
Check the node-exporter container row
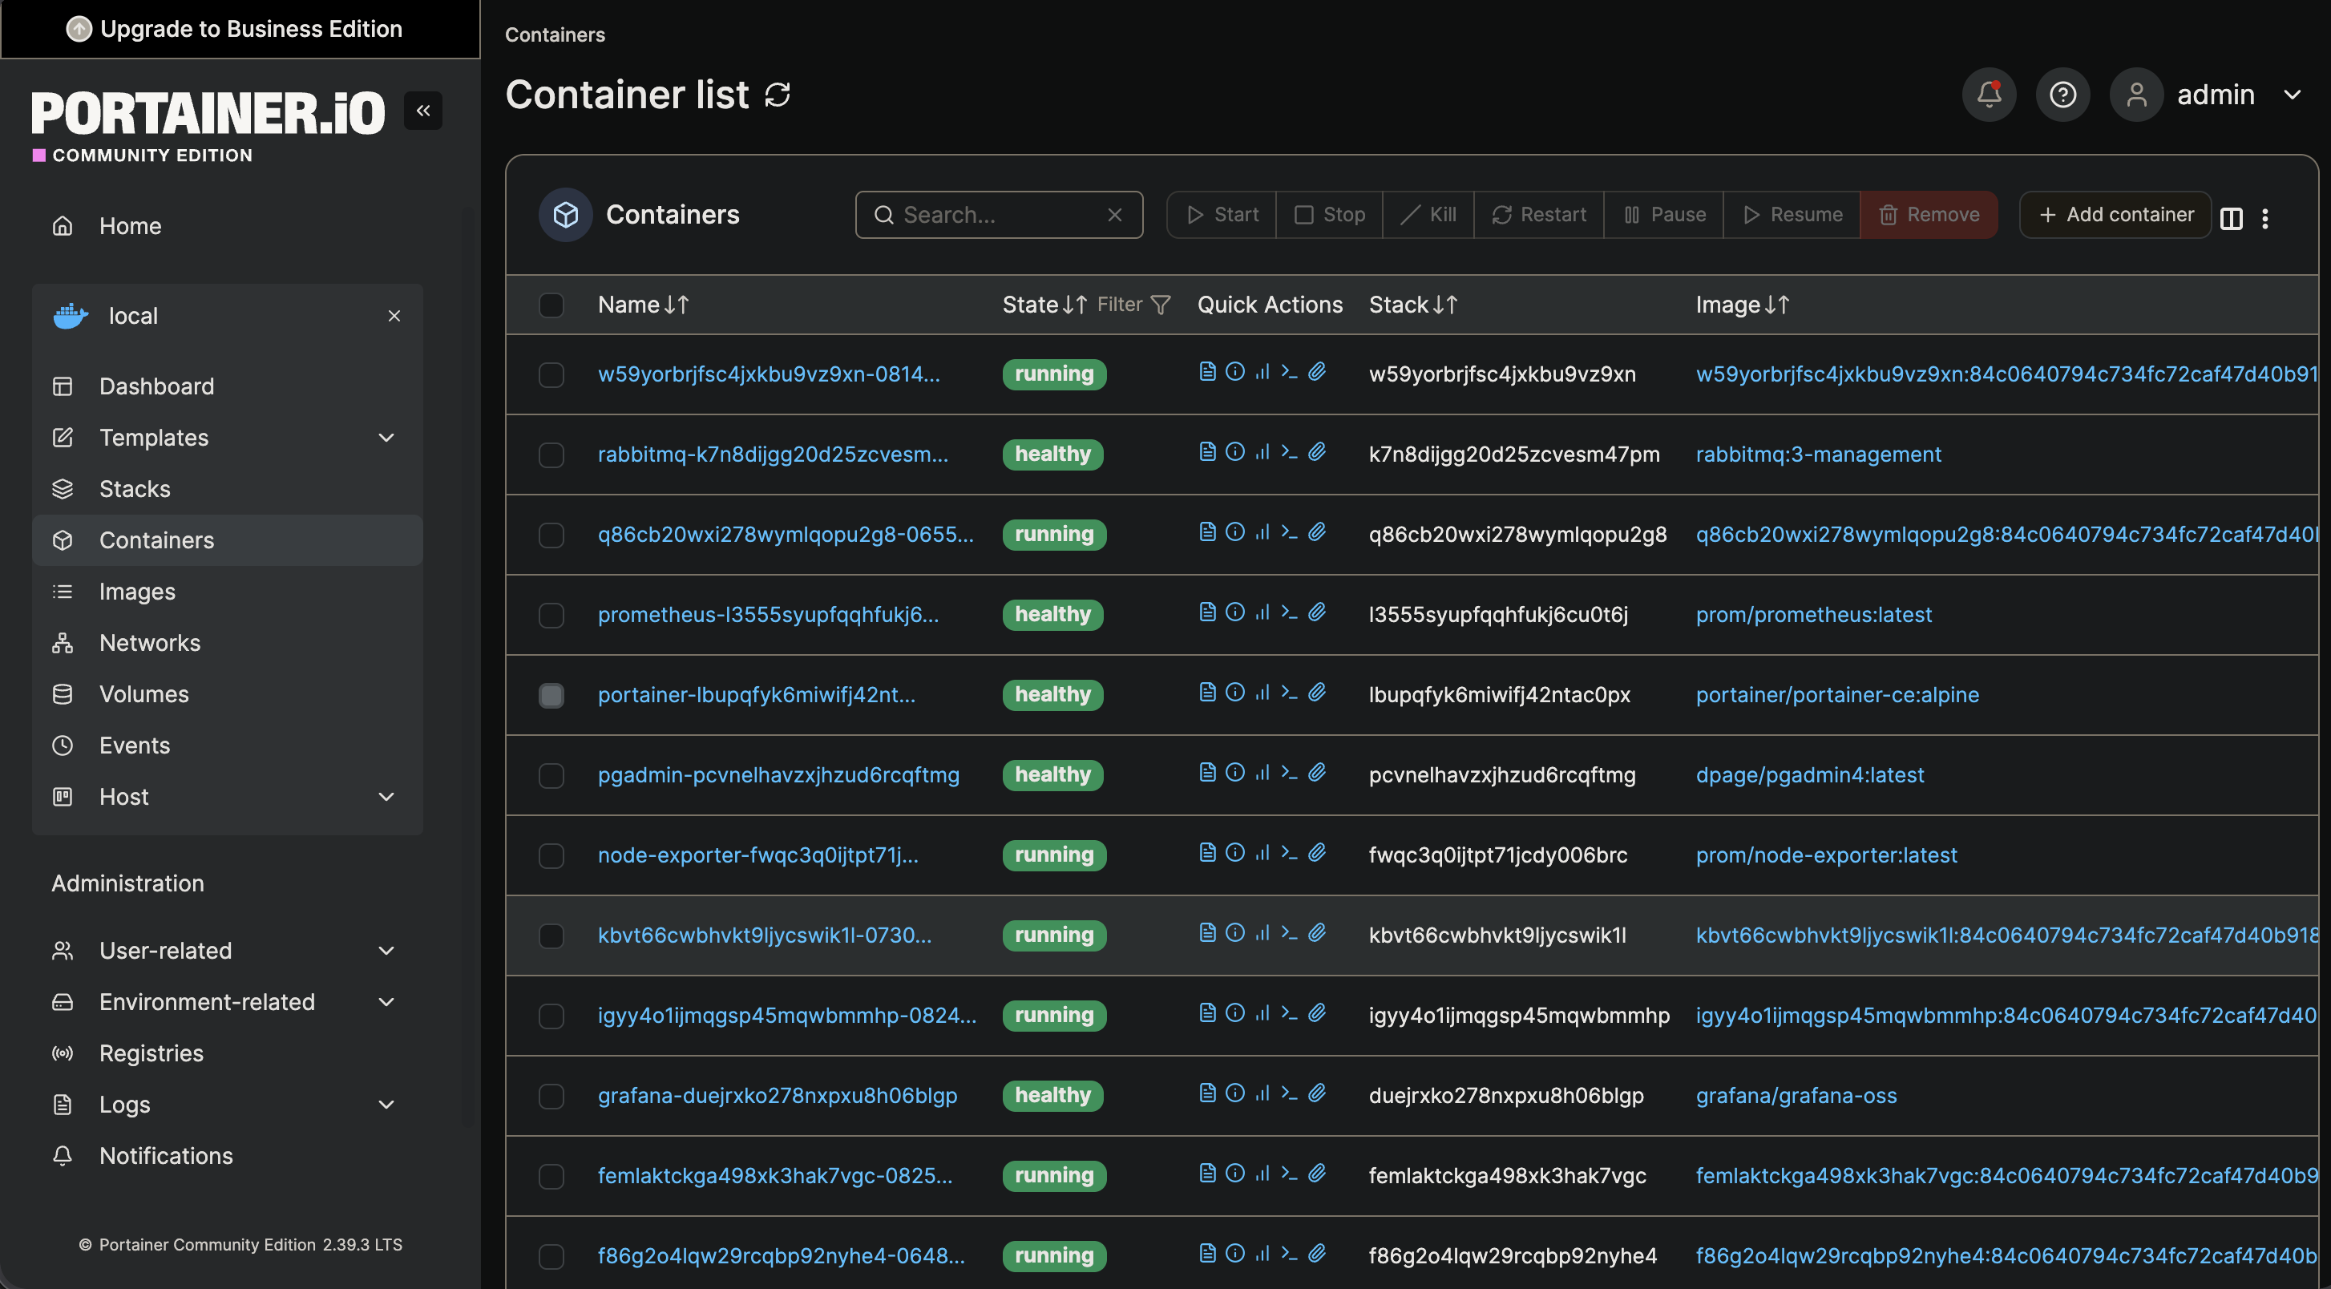(x=551, y=855)
